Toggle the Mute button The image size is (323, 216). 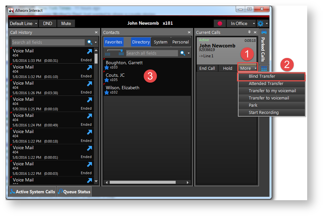coord(66,23)
